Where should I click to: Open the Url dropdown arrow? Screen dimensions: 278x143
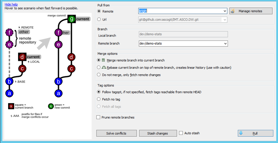tap(225, 20)
